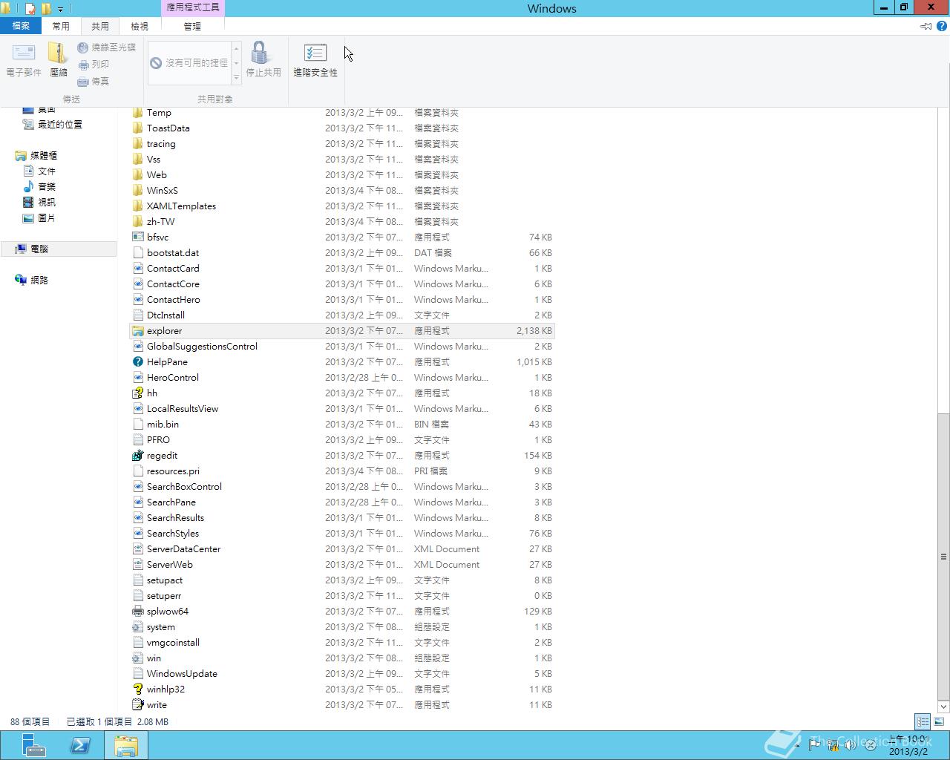This screenshot has height=760, width=950.
Task: Click the file list vertical scrollbar thumb
Action: (x=943, y=557)
